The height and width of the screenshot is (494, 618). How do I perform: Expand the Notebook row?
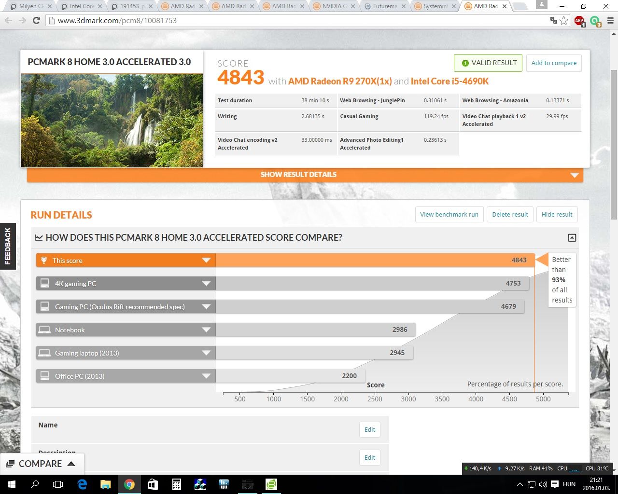click(x=206, y=330)
